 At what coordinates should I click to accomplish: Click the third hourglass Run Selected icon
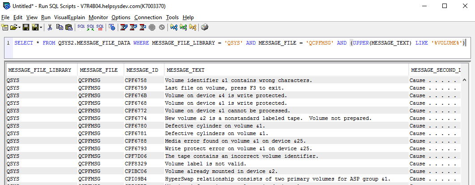pyautogui.click(x=142, y=27)
